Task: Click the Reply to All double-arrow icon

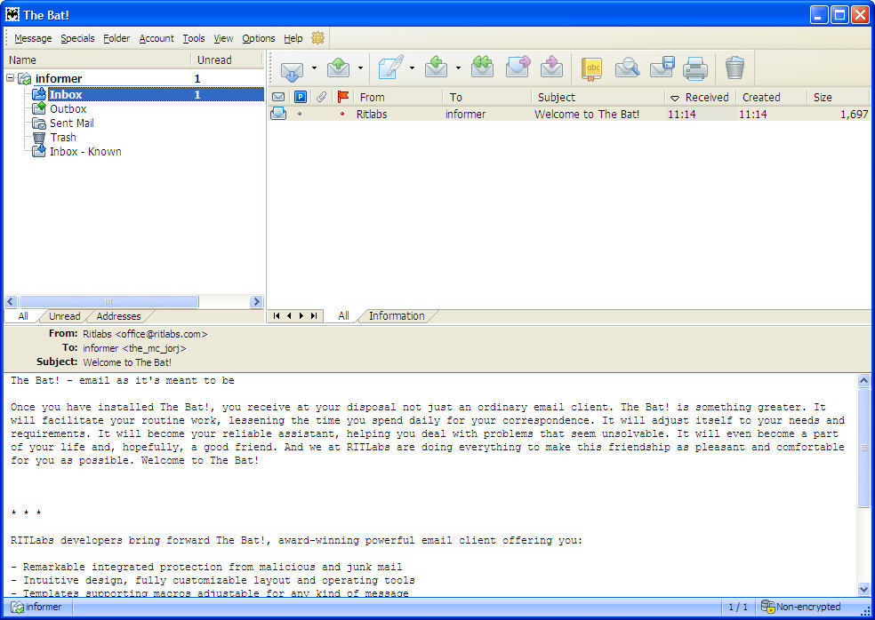Action: tap(482, 68)
